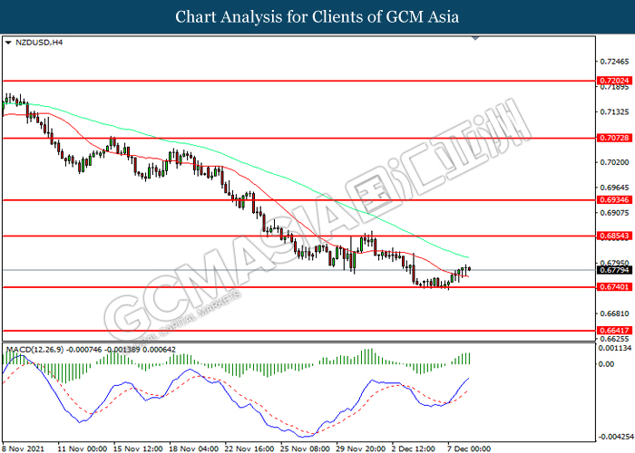Select the 0.69346 price level label
Screen dimensions: 635x453
(x=614, y=200)
